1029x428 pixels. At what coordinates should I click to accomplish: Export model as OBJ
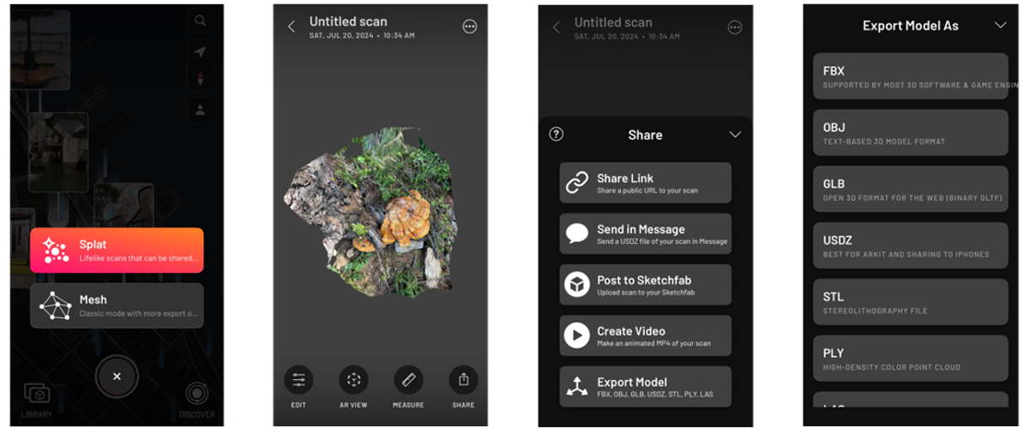coord(911,133)
